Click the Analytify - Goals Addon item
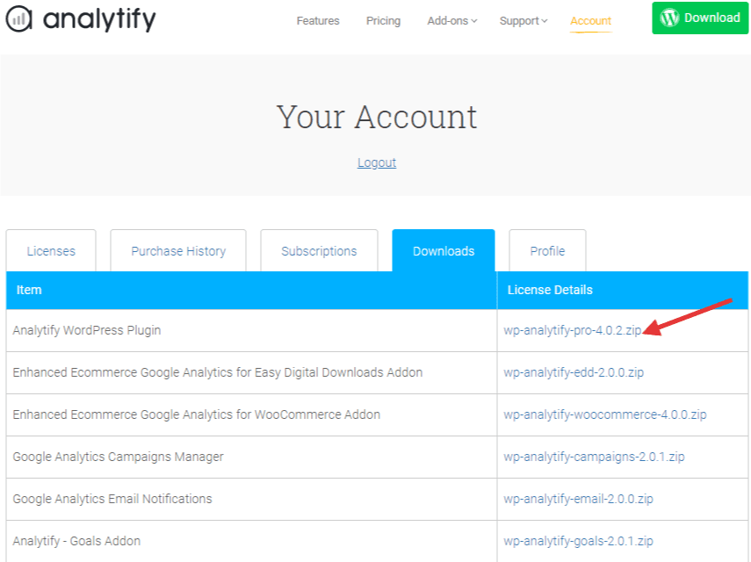751x562 pixels. coord(76,541)
